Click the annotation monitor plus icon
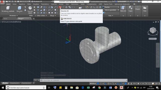 143,83
